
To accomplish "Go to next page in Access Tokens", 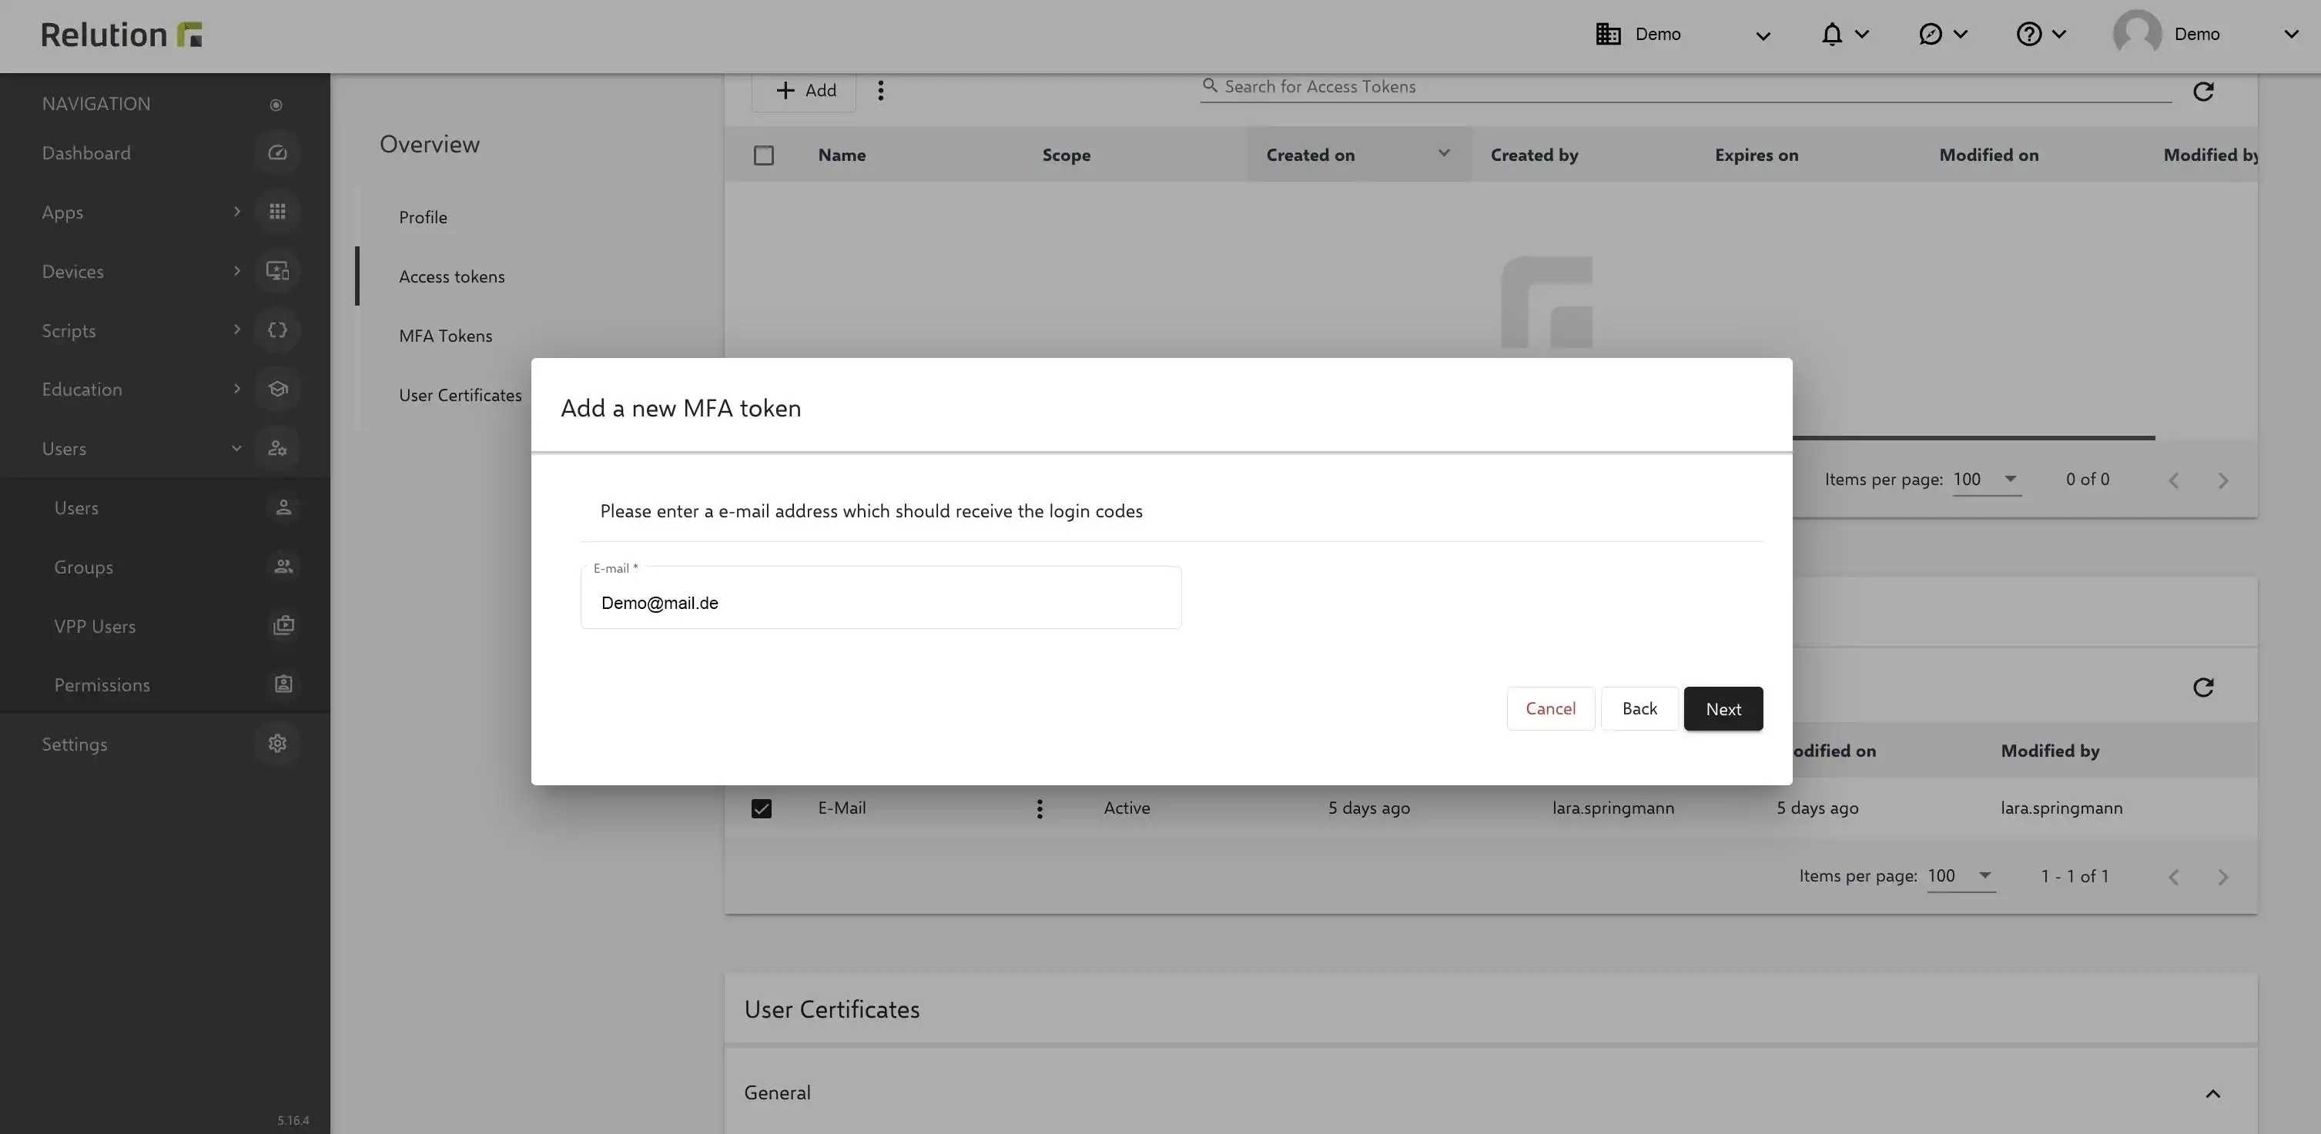I will tap(2222, 480).
